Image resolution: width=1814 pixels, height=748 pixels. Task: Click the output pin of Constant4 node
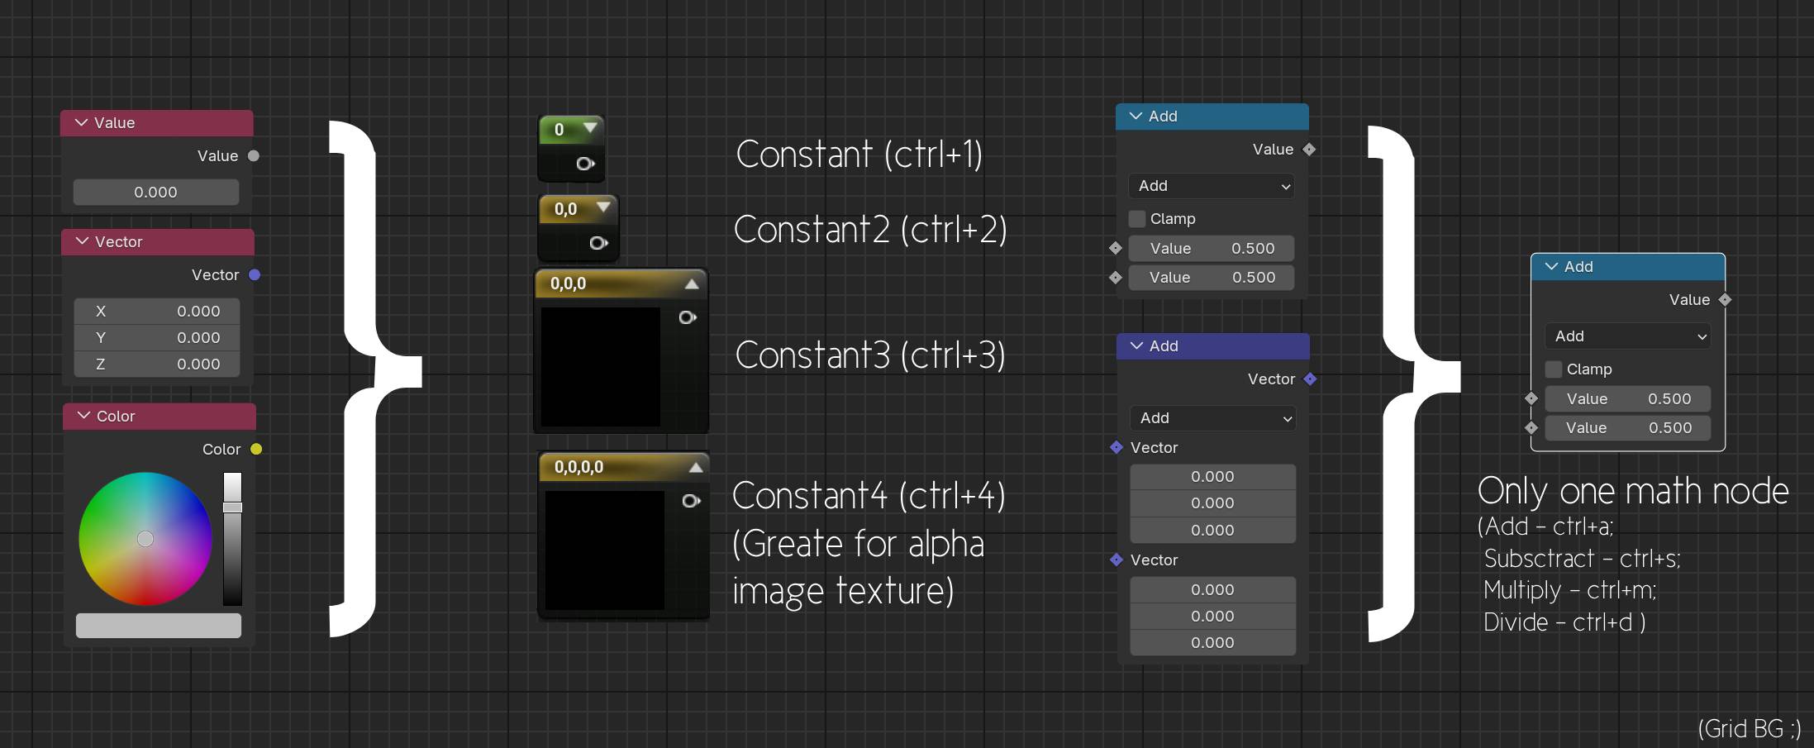[691, 501]
